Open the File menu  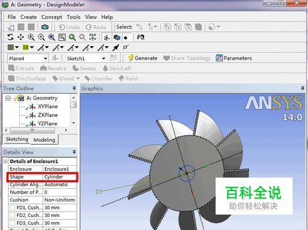point(12,17)
